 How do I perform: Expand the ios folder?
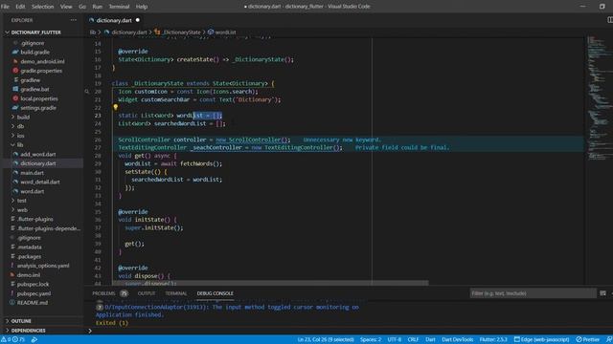(20, 136)
